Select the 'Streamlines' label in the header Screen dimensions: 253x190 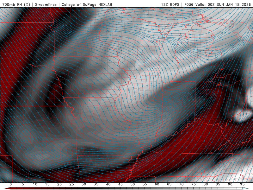46,4
